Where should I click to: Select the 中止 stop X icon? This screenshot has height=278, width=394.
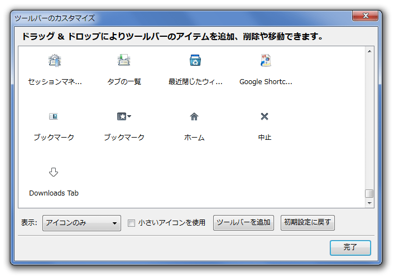(265, 116)
